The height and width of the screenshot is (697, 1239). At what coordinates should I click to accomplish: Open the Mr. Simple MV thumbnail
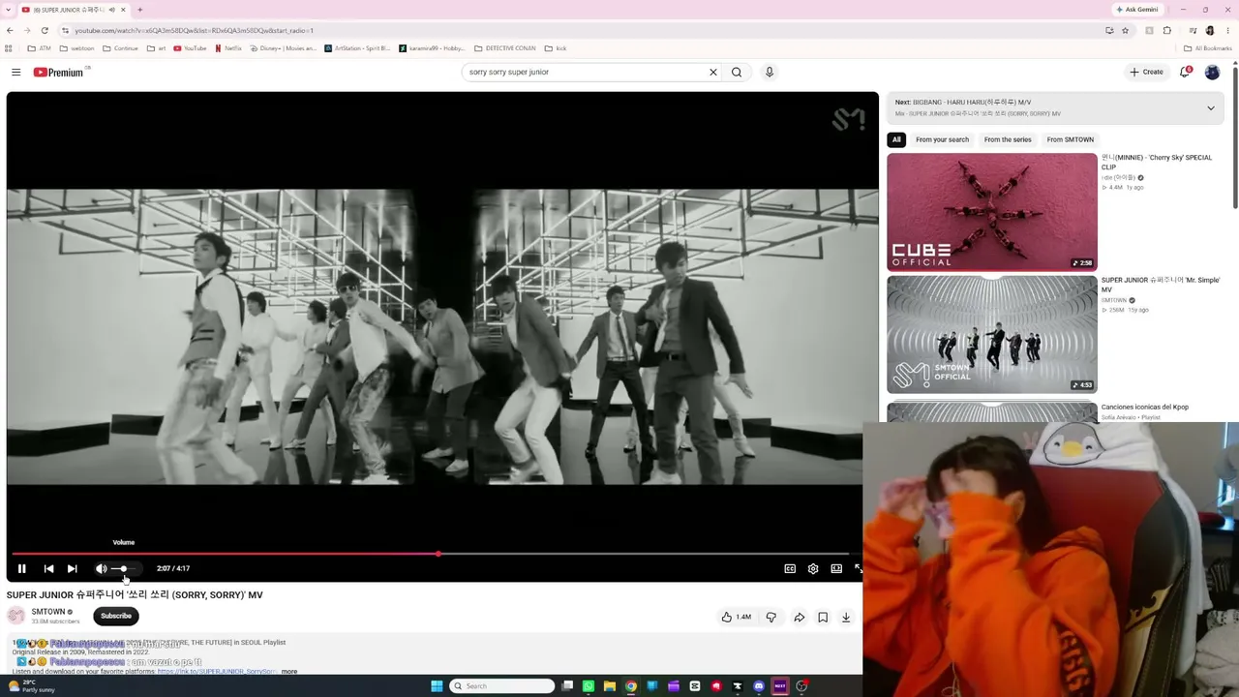[x=992, y=334]
